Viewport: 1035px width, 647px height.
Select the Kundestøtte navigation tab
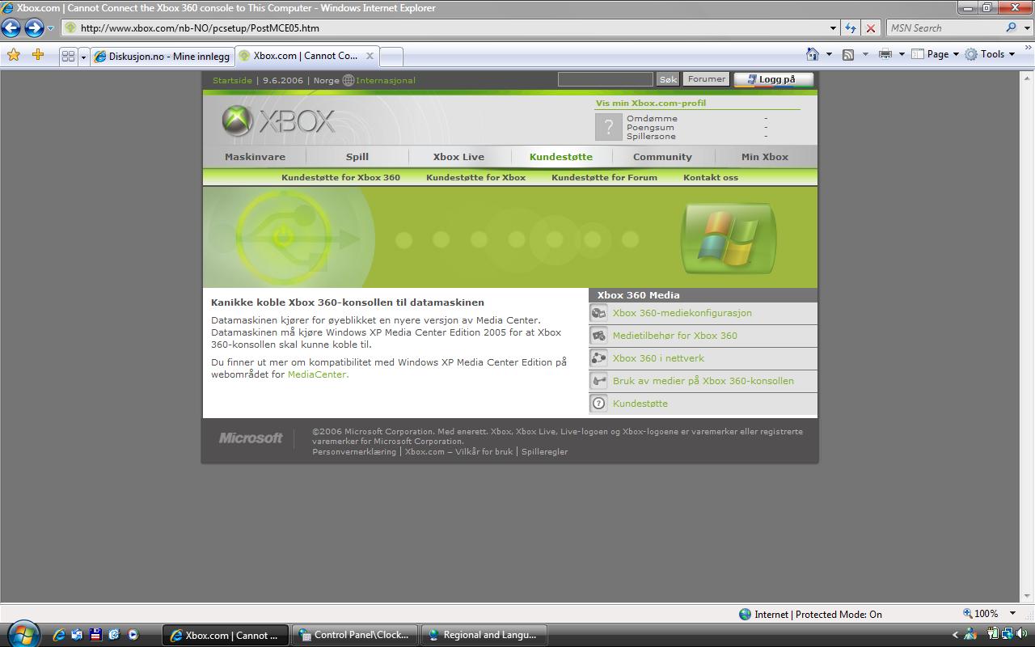[561, 157]
